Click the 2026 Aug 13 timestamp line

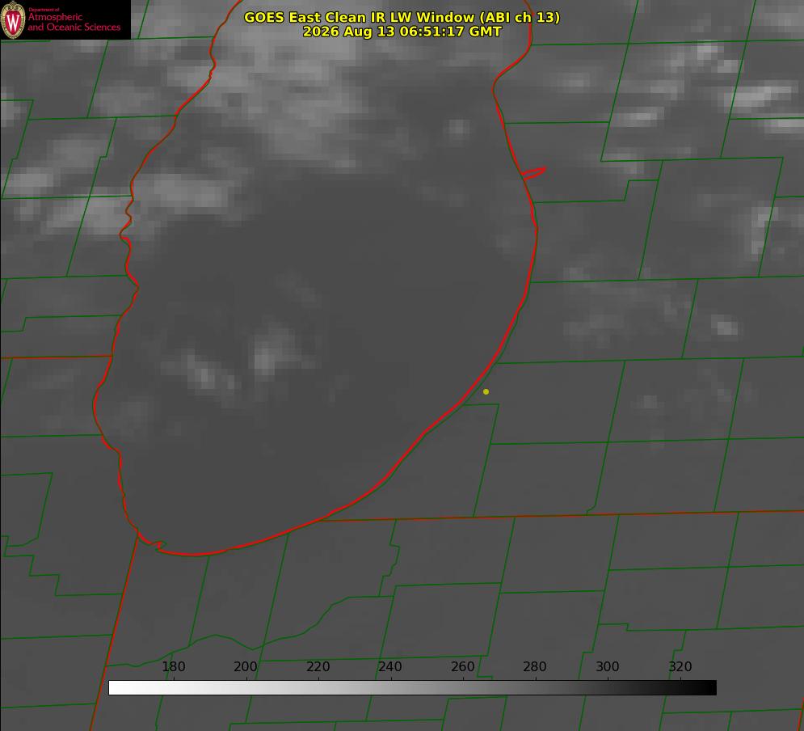click(x=402, y=32)
